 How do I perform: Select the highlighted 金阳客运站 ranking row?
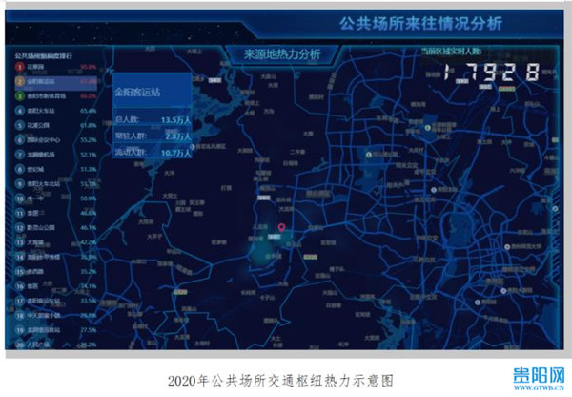[x=56, y=81]
